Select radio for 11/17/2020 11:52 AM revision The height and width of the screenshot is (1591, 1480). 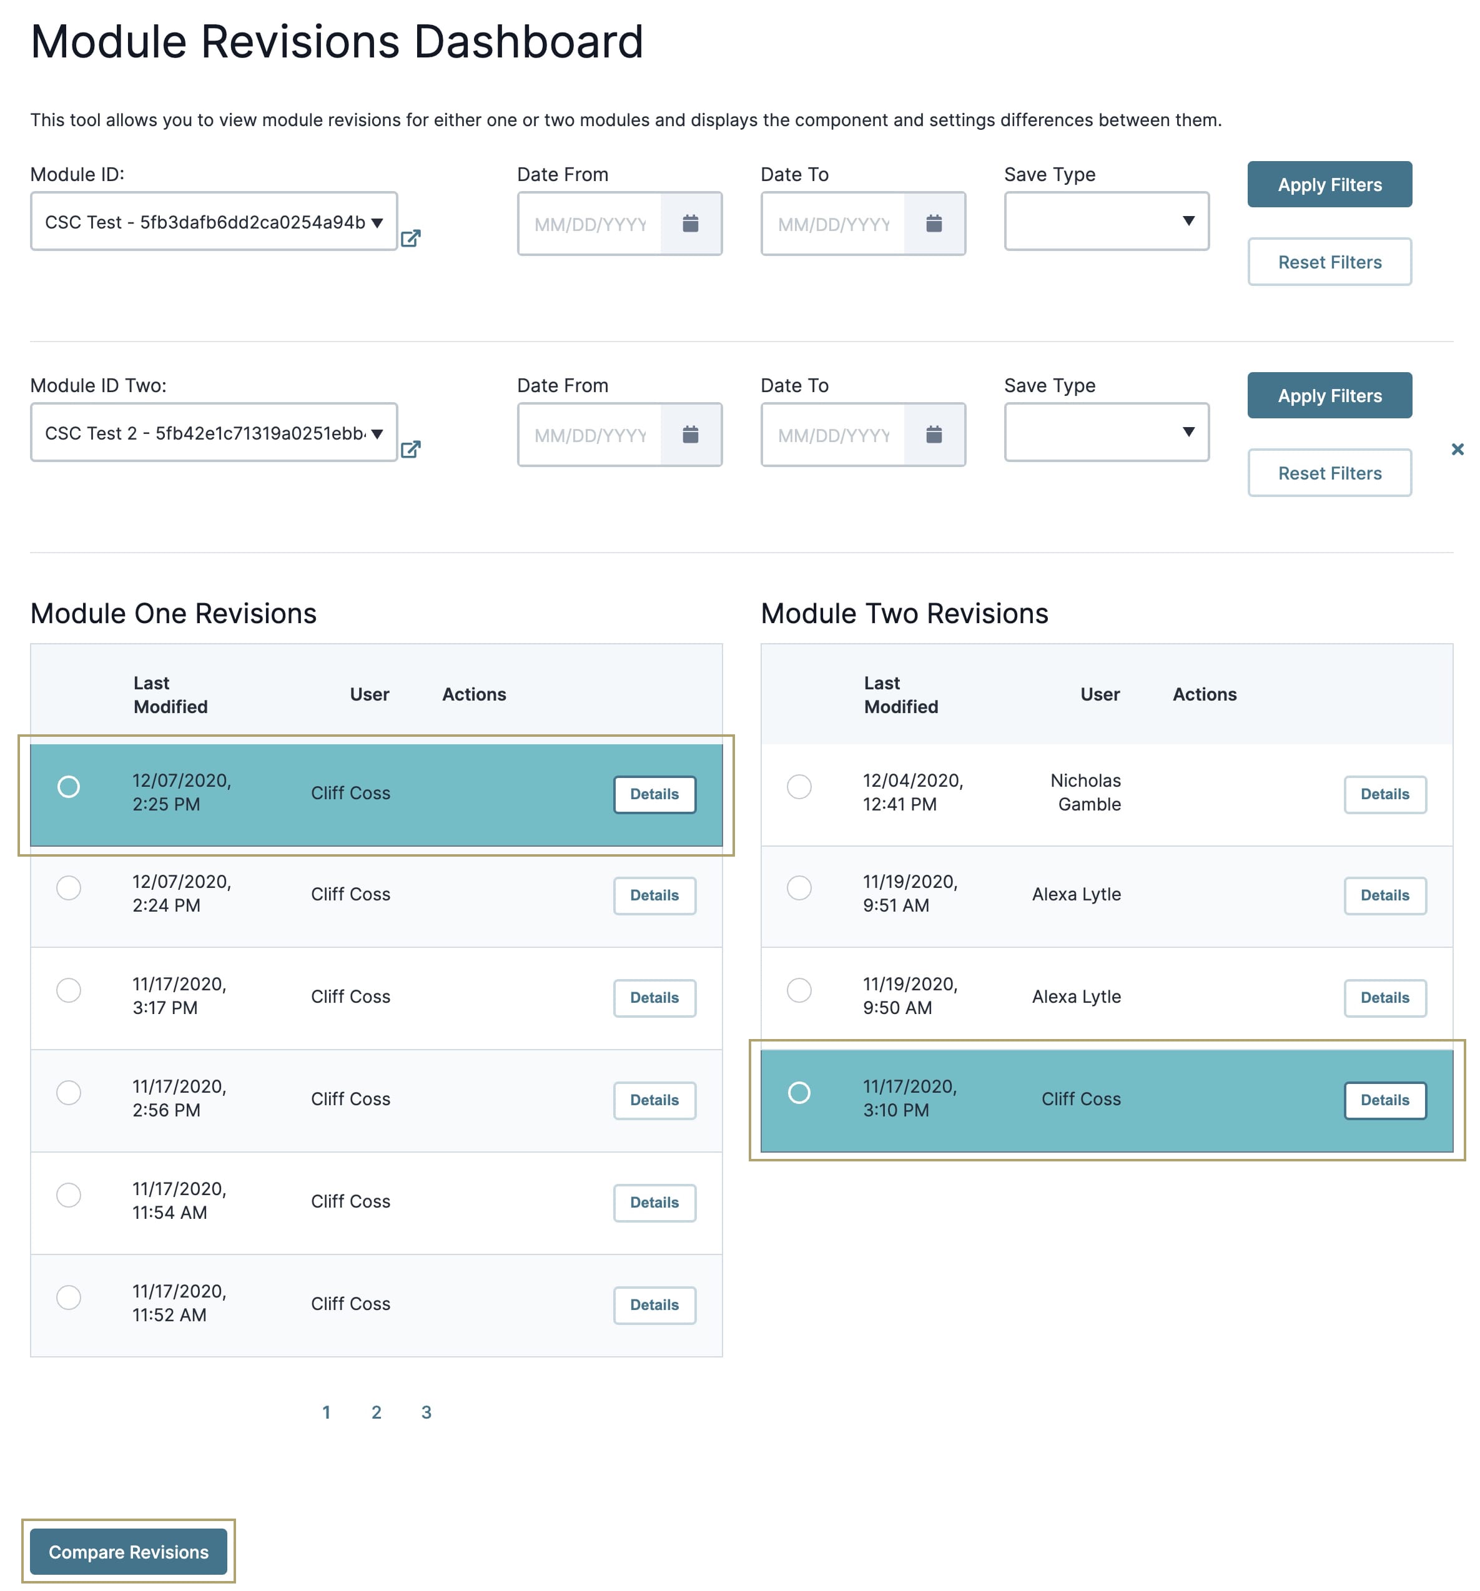[69, 1298]
